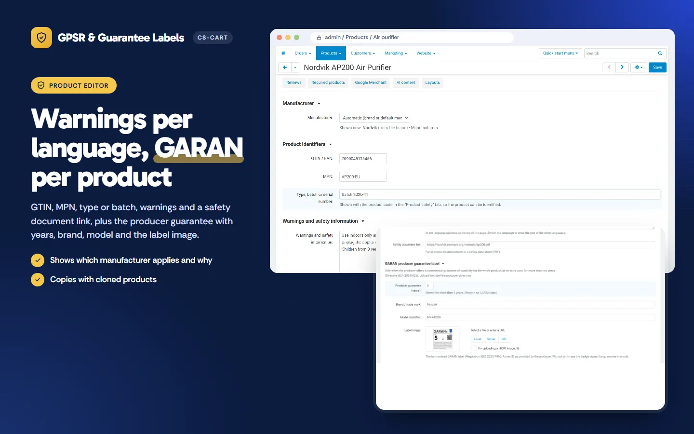The width and height of the screenshot is (694, 434).
Task: Open the Orders menu
Action: [303, 53]
